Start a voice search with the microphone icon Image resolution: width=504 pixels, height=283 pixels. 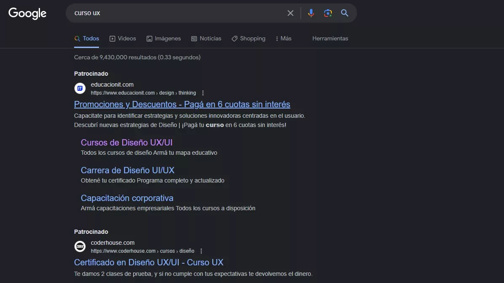pos(311,13)
